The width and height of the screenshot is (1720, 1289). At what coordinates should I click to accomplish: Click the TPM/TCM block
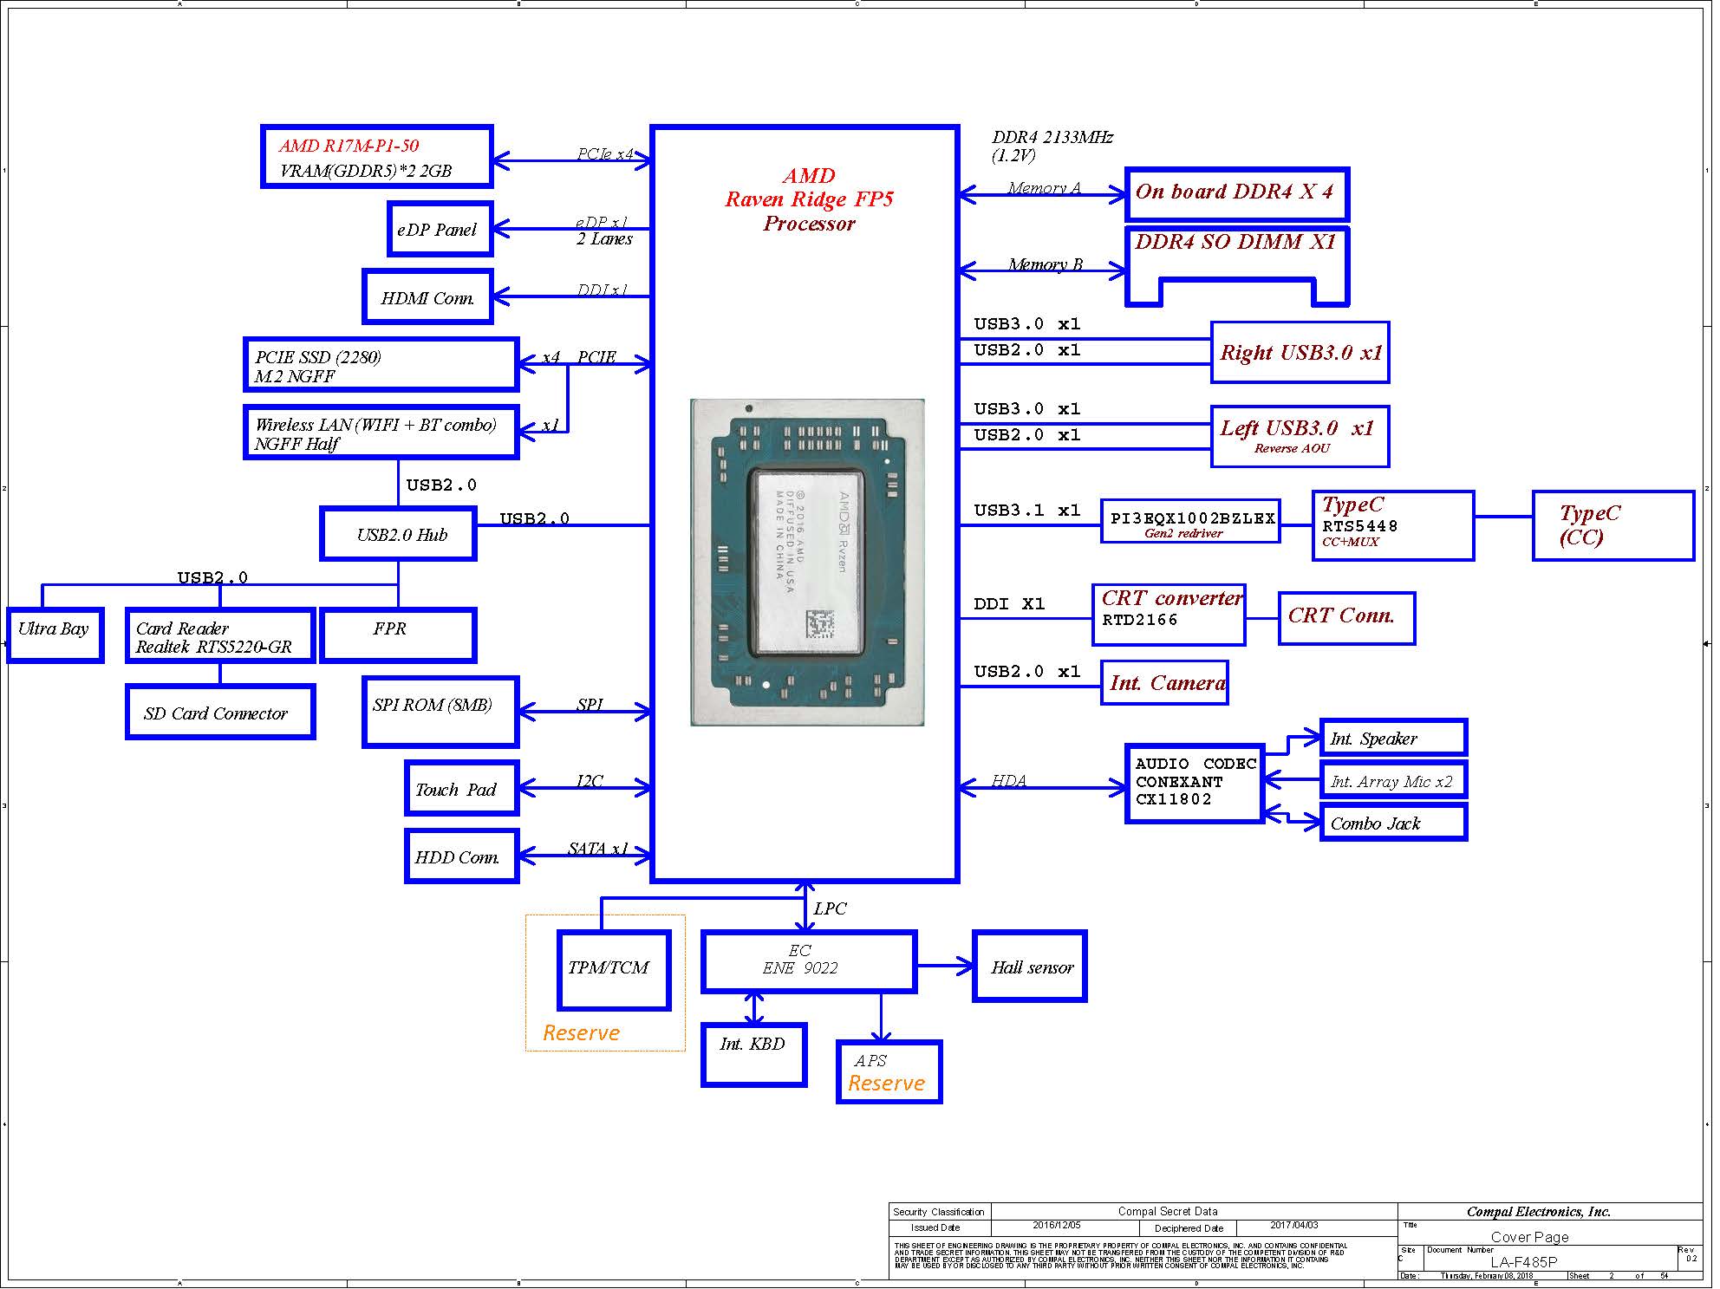(x=615, y=971)
